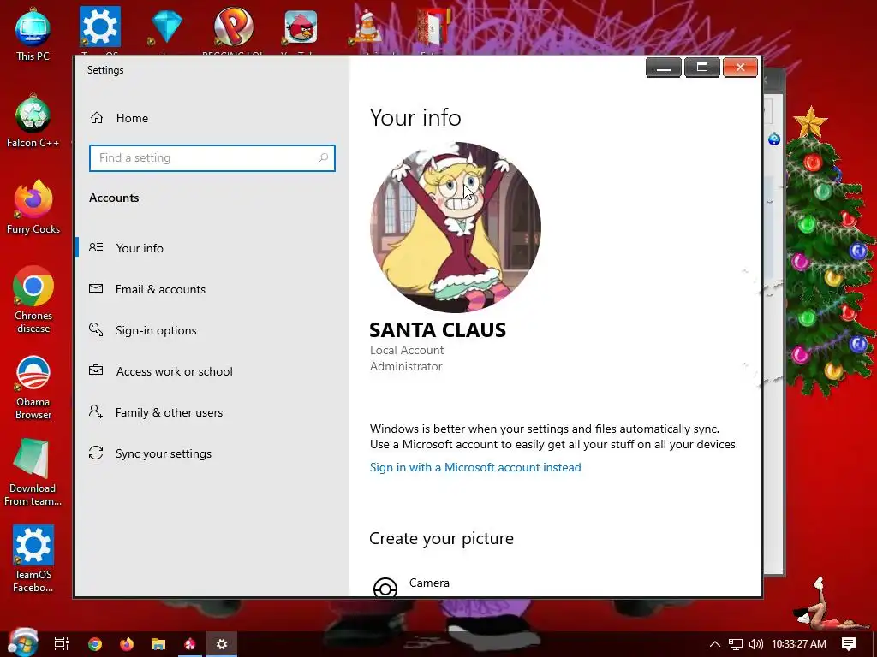Open File Explorer from the taskbar
Screen dimensions: 877x657
tap(158, 644)
